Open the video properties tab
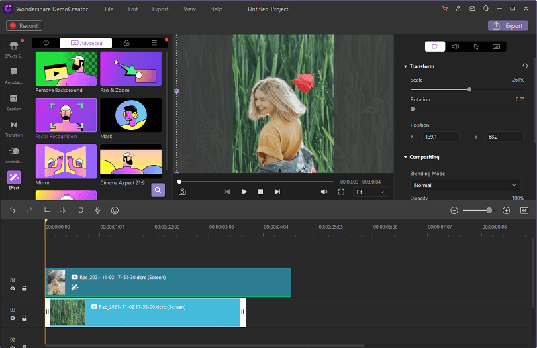The image size is (537, 348). [435, 46]
